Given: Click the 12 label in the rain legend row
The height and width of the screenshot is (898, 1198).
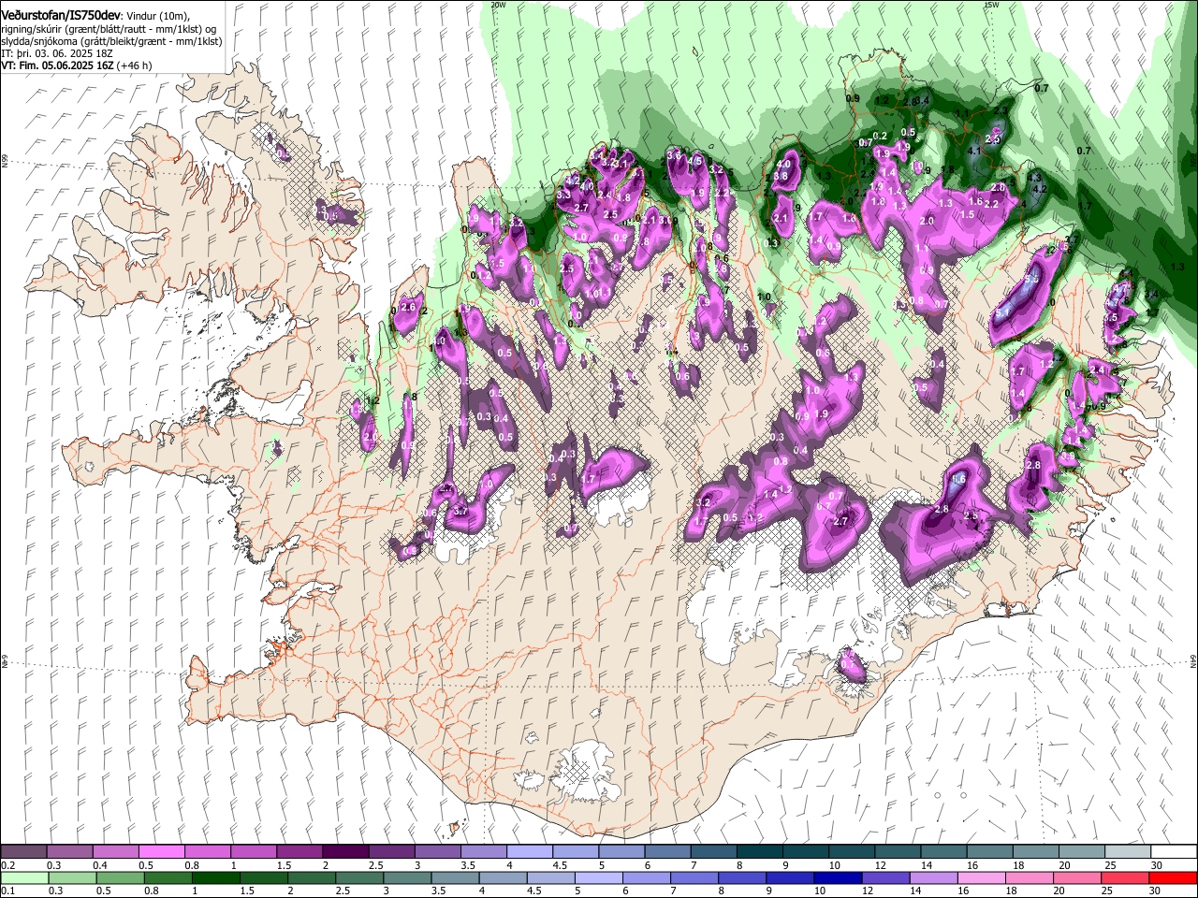Looking at the screenshot, I should click(x=867, y=891).
